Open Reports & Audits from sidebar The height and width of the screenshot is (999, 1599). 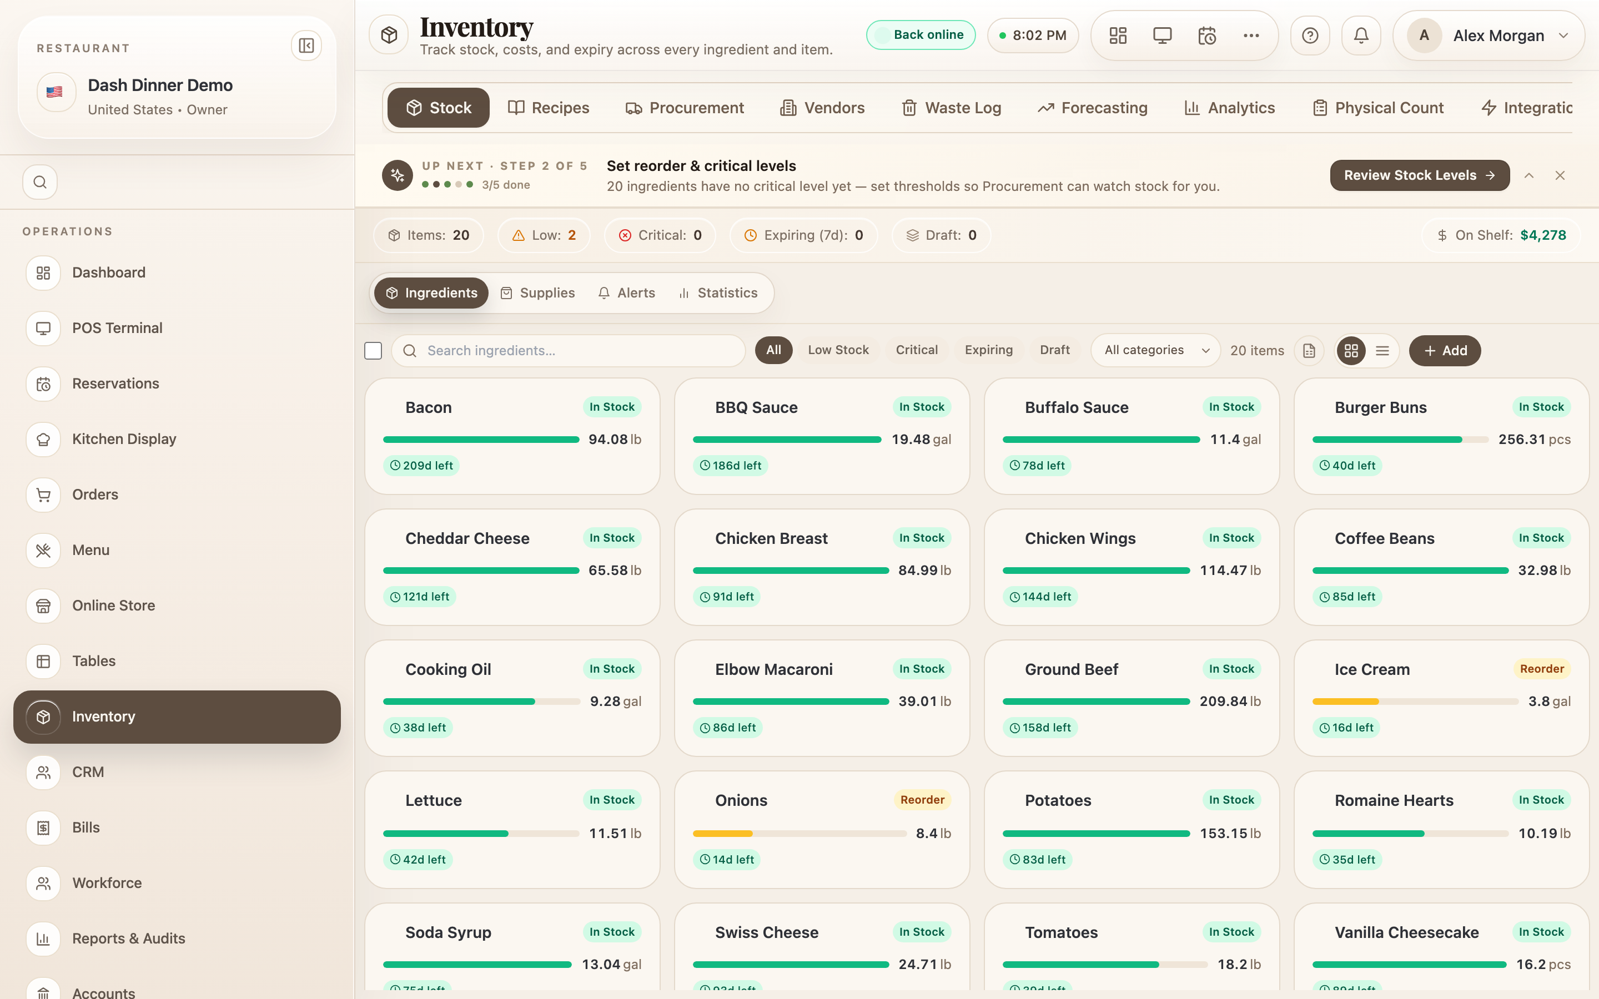click(177, 939)
